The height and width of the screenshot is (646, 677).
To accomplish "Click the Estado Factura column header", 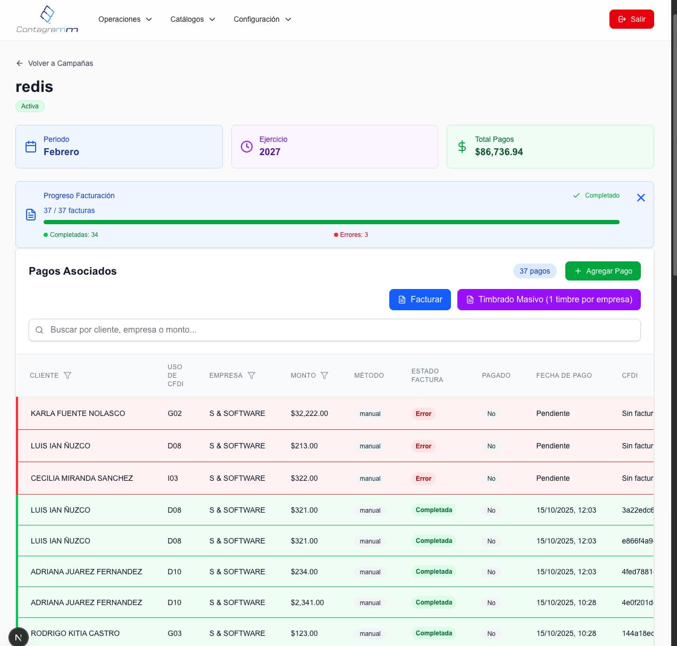I will (x=427, y=376).
